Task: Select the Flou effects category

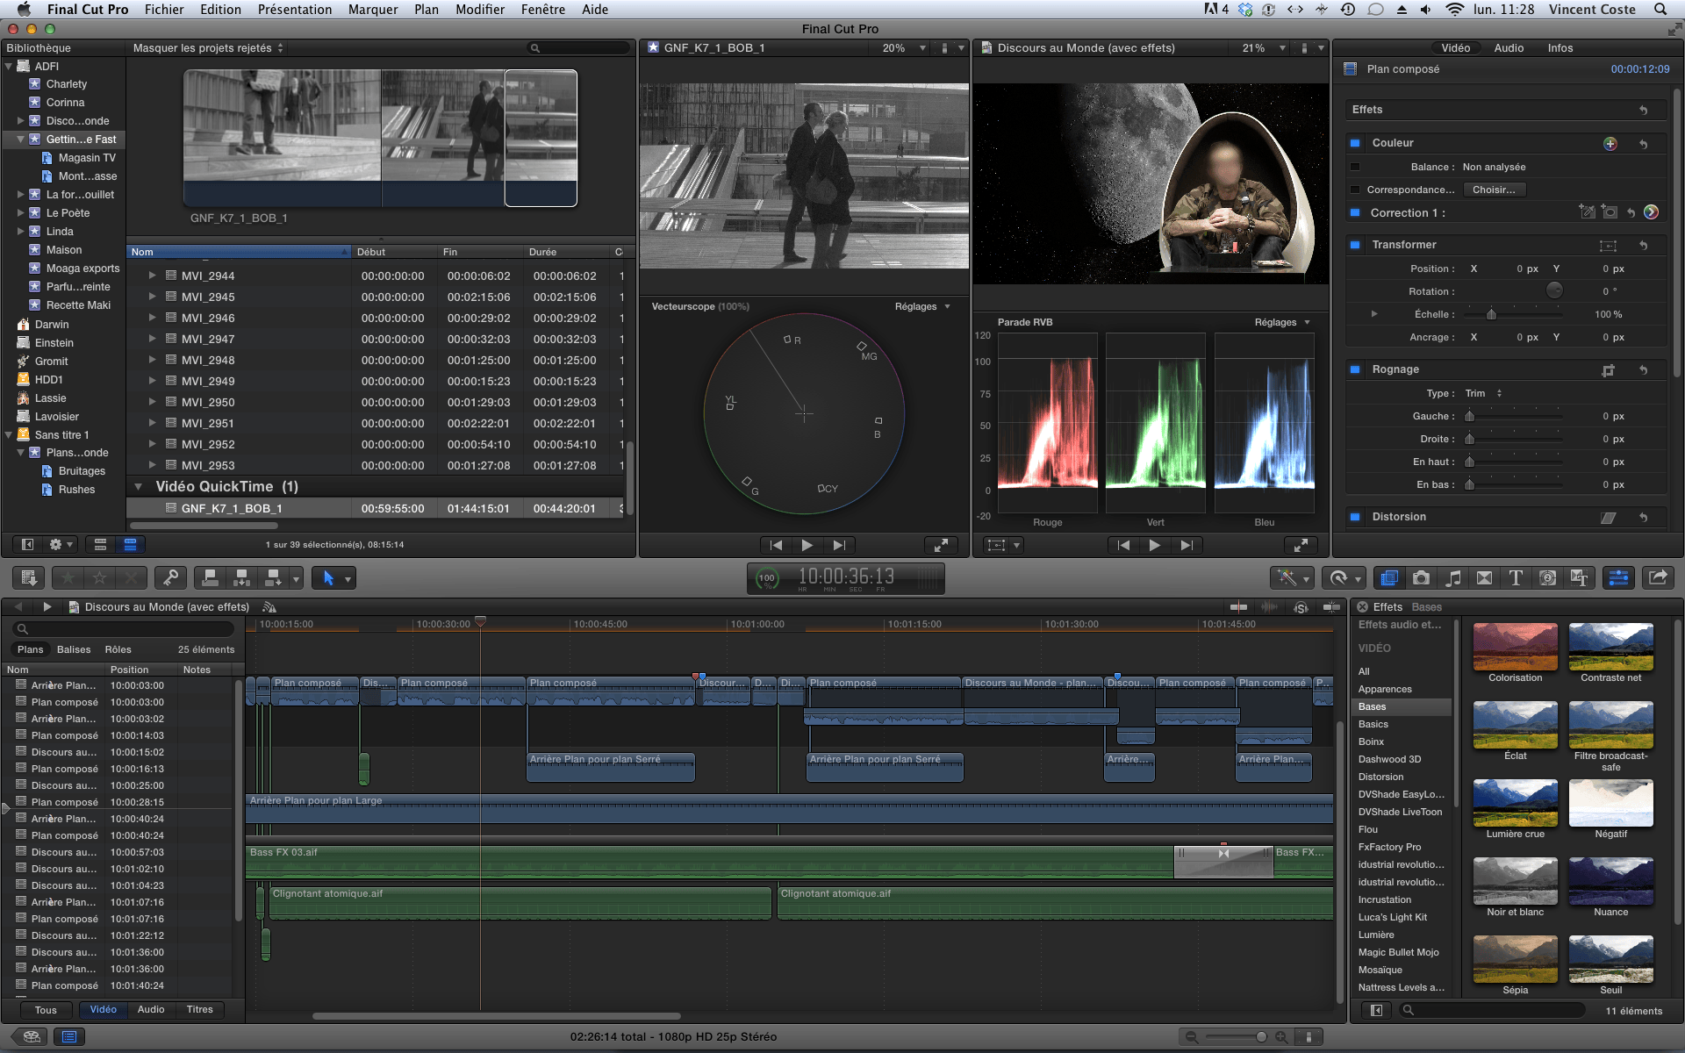Action: click(1368, 829)
